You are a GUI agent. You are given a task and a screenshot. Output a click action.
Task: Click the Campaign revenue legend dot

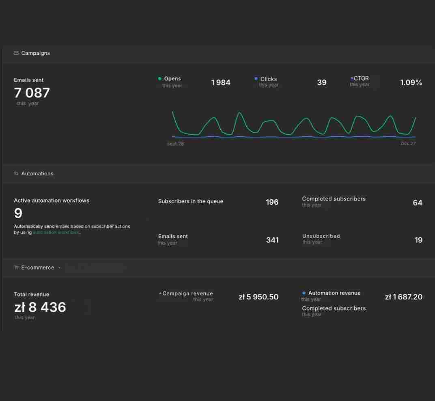(x=160, y=293)
